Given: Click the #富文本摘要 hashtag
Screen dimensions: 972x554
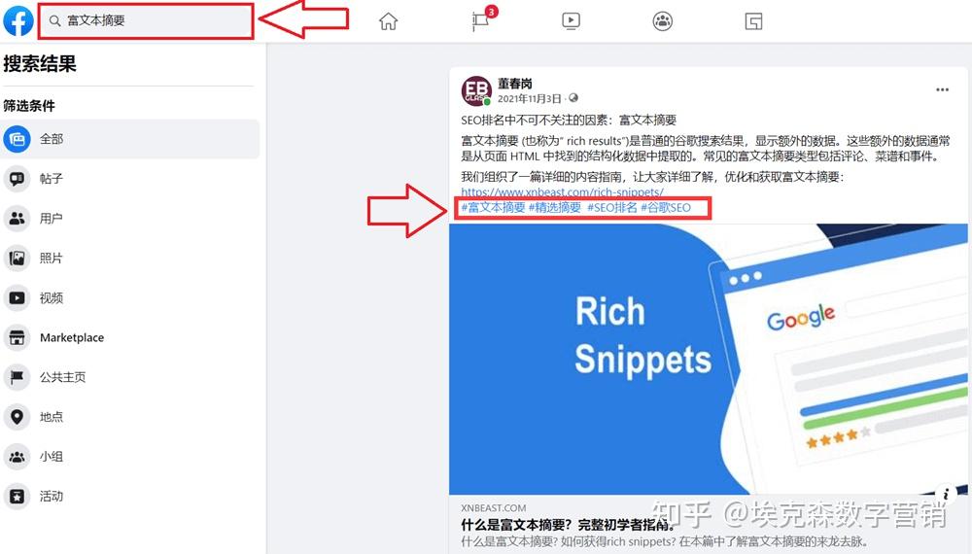Looking at the screenshot, I should (493, 208).
